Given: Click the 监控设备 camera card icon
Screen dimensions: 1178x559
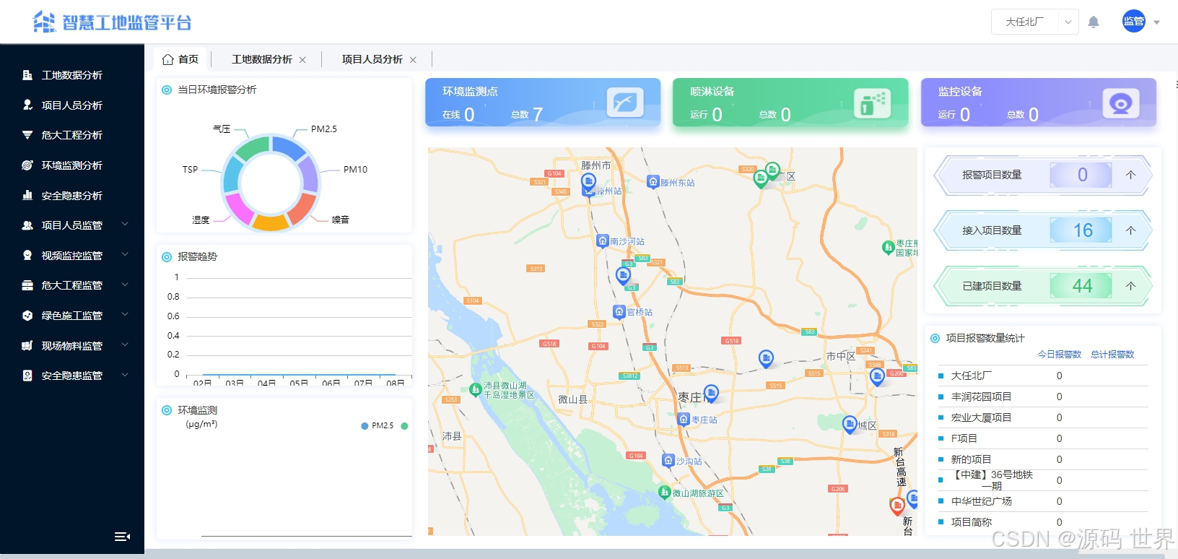Looking at the screenshot, I should [x=1121, y=103].
